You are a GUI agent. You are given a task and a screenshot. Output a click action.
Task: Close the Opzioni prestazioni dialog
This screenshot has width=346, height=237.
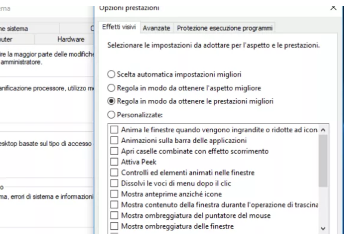coord(333,8)
